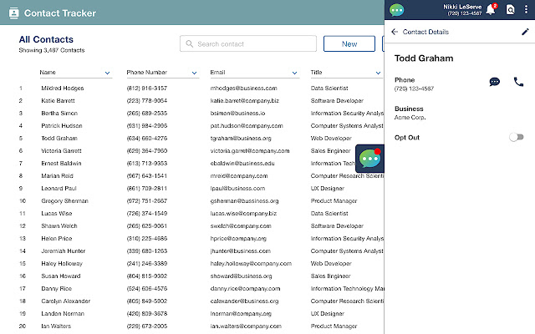This screenshot has width=535, height=334.
Task: Go back using Contact Details arrow
Action: [x=395, y=32]
